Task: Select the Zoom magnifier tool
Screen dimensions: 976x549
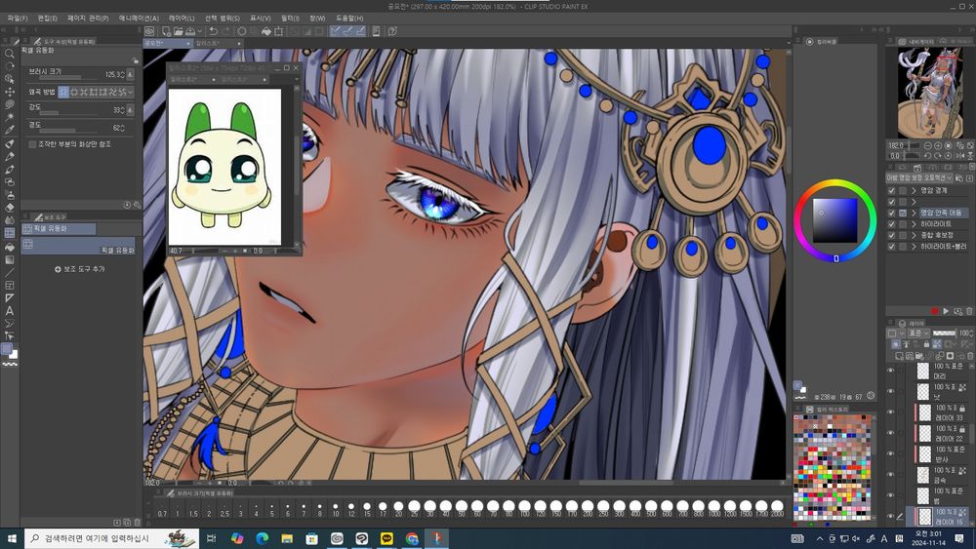Action: tap(10, 54)
